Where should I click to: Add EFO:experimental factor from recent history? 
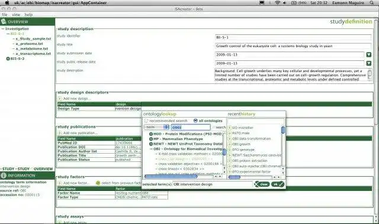230,171
